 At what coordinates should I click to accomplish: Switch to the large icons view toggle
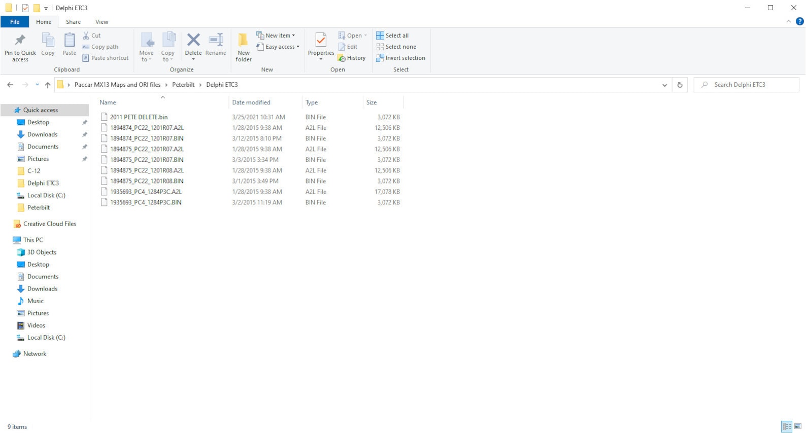pyautogui.click(x=798, y=426)
